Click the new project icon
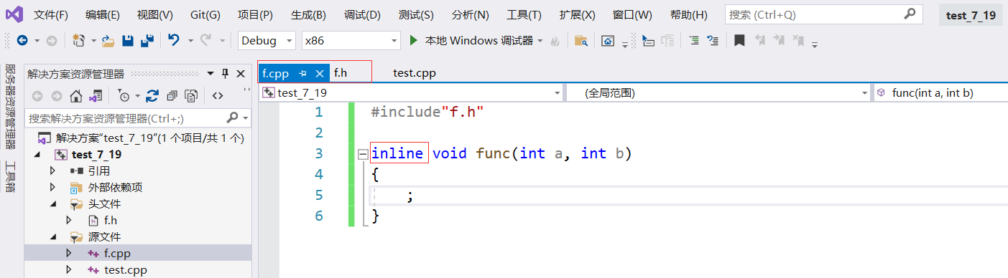 point(79,41)
